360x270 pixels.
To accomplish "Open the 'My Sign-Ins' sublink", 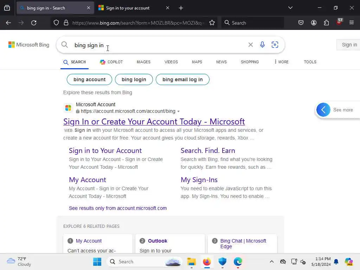I will 199,180.
